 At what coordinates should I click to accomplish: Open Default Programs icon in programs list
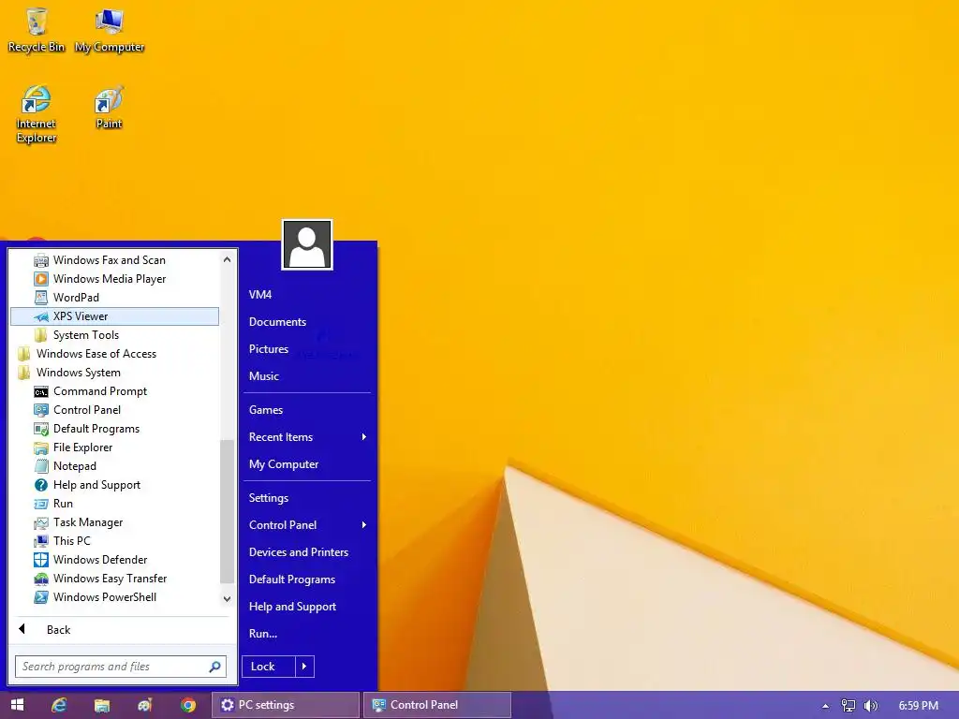click(x=41, y=429)
